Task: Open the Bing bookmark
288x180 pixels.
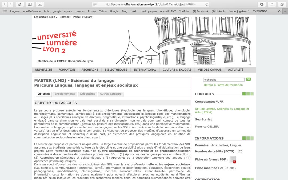Action: [x=125, y=11]
